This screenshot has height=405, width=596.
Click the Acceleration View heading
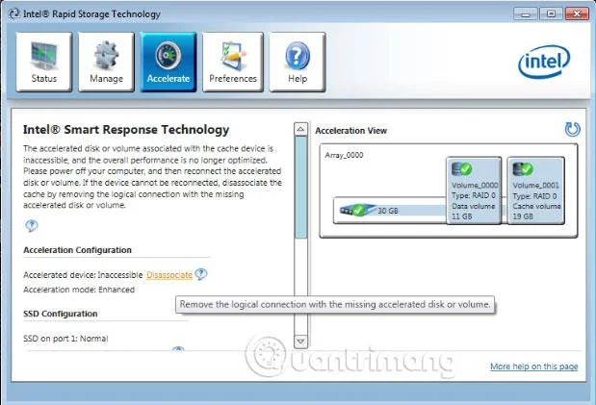pyautogui.click(x=350, y=130)
